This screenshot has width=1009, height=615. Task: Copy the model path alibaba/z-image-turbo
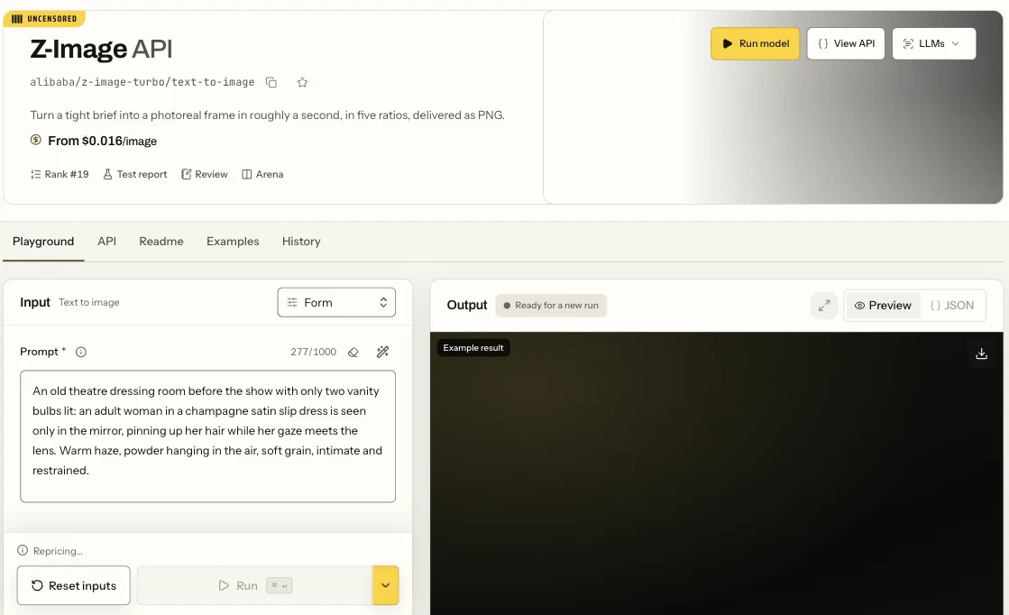click(271, 82)
